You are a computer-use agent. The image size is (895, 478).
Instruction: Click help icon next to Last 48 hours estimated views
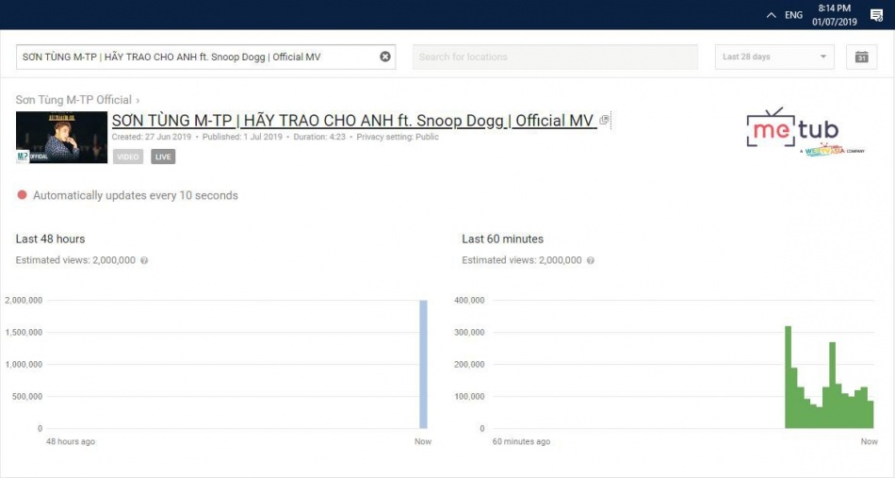144,260
